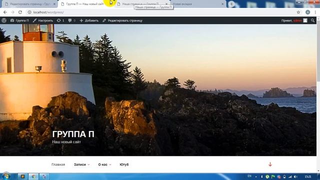Viewport: 320px width, 180px height.
Task: Open the Ютуб menu link
Action: (x=124, y=164)
